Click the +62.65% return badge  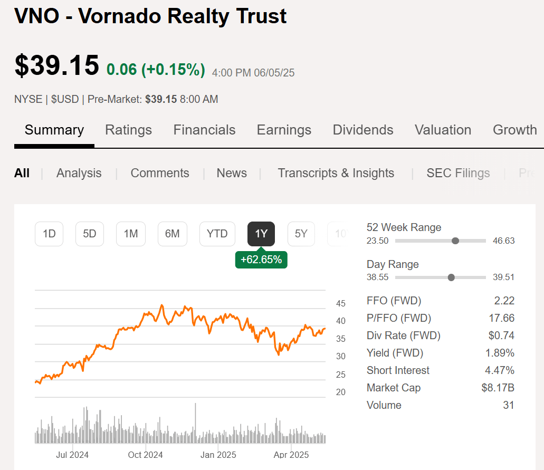click(261, 260)
